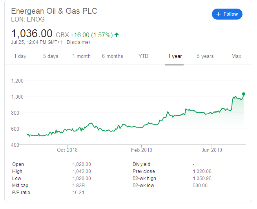The image size is (257, 209).
Task: Click the plus icon in Follow button
Action: (218, 14)
